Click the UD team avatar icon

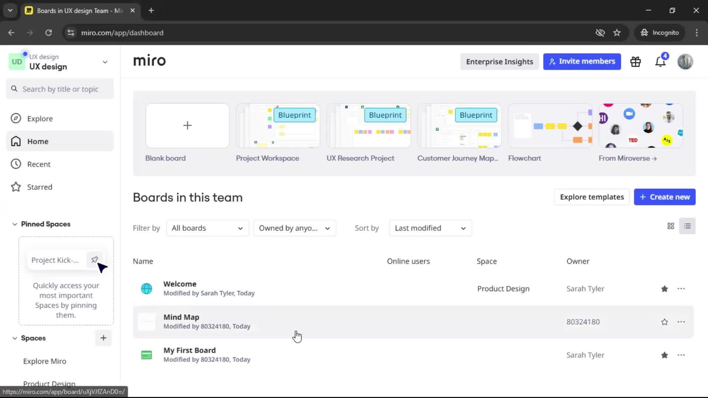pyautogui.click(x=17, y=62)
